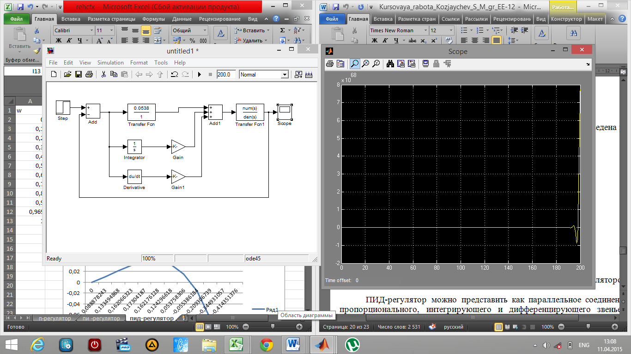Toggle bold formatting in Word ribbon
The image size is (631, 354).
tap(375, 41)
